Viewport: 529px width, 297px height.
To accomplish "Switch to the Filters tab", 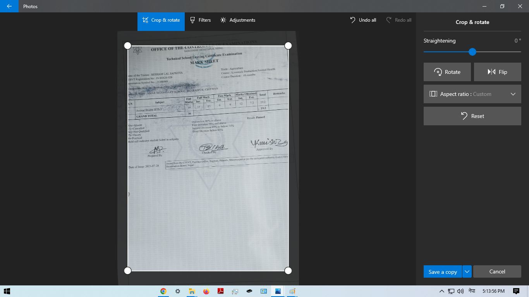I will (x=200, y=20).
